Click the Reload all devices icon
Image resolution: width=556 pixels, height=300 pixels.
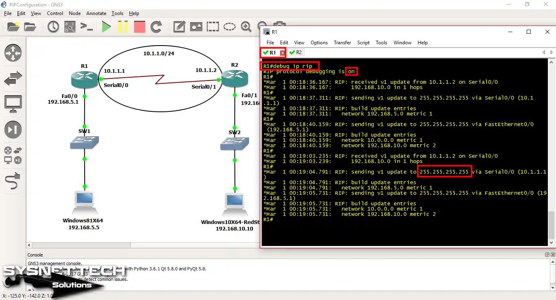(x=158, y=27)
